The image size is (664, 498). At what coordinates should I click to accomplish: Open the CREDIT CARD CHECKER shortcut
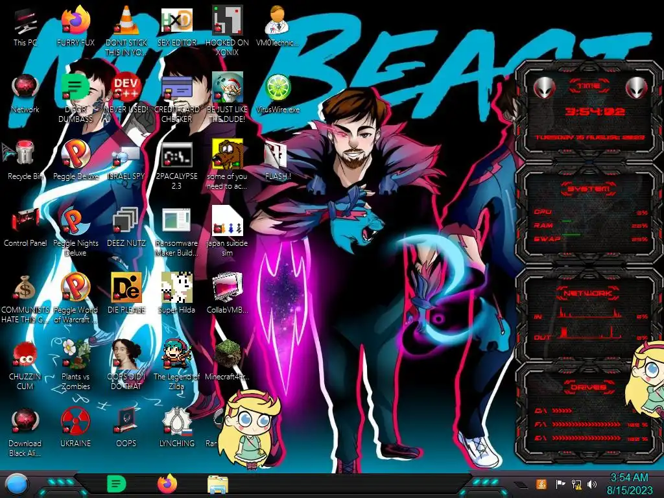click(176, 99)
